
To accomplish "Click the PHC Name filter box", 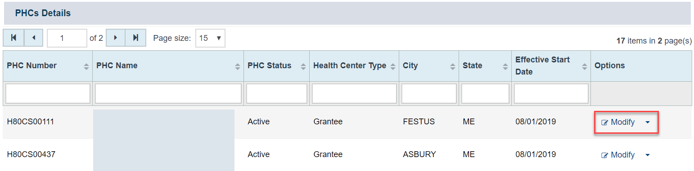I will (x=168, y=93).
